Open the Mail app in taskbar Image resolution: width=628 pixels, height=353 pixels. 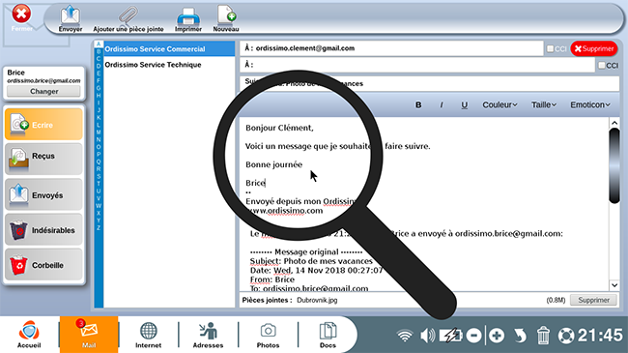pyautogui.click(x=89, y=335)
